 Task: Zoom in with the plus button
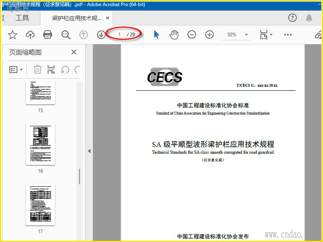(209, 35)
